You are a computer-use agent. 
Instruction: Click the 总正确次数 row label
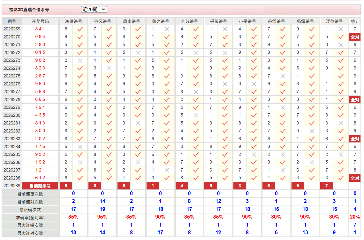pos(30,210)
